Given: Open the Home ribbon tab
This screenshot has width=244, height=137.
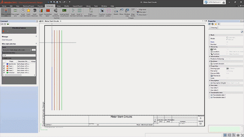Looking at the screenshot, I should (x=4, y=6).
